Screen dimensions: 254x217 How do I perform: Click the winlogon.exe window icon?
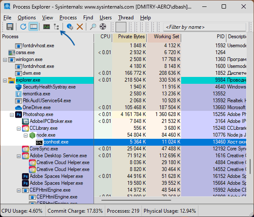[12, 60]
